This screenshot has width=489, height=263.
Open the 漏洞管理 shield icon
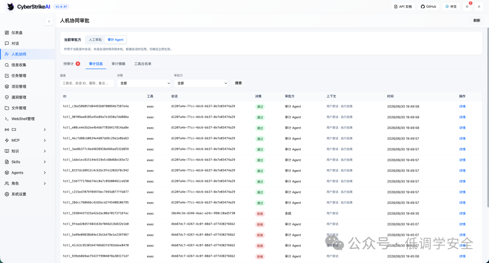[x=7, y=97]
